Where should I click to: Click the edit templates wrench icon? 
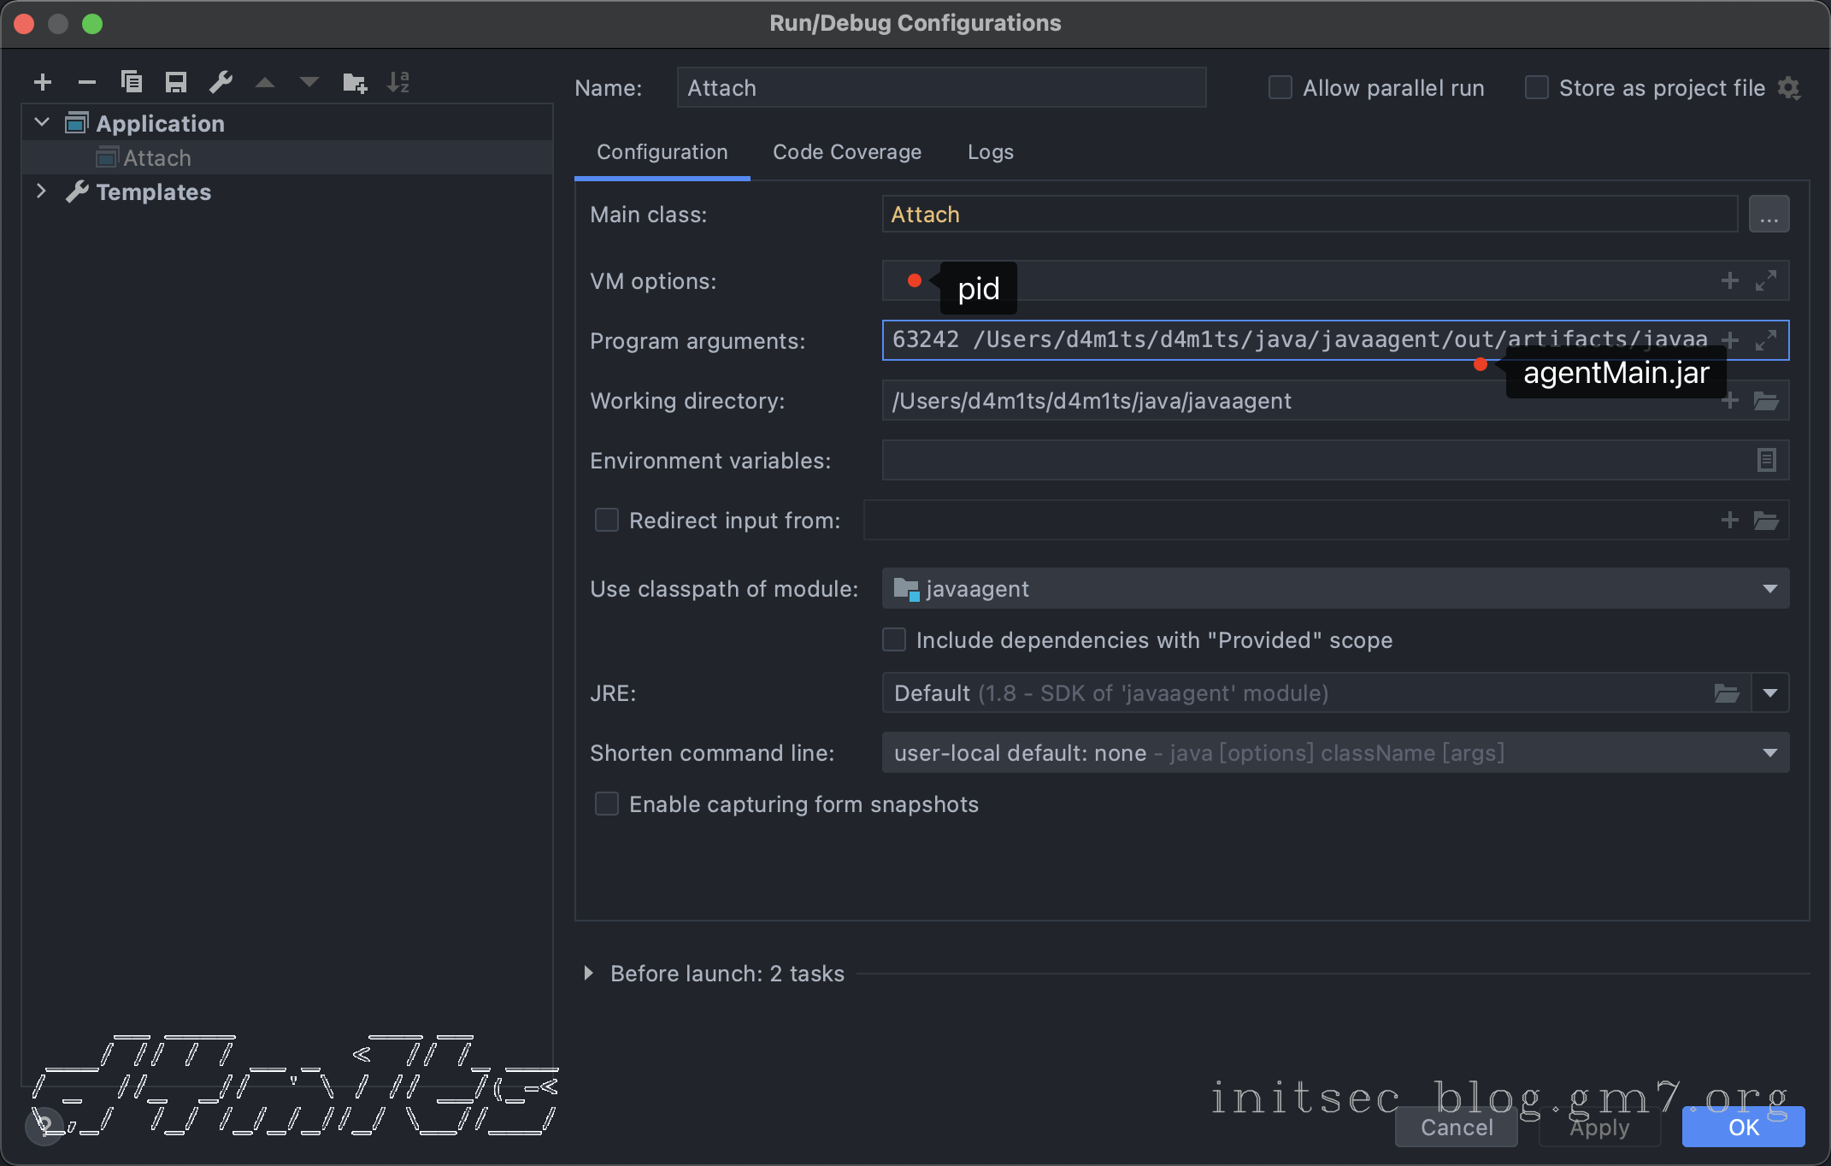point(221,82)
